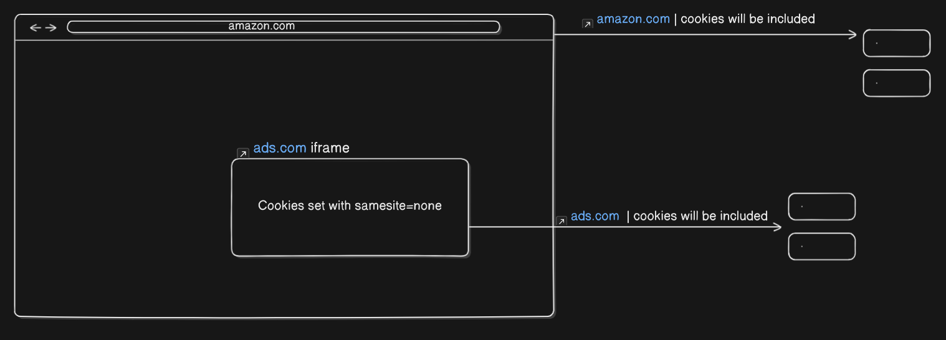Select the upper box at amazon.com arrow's end
Screen dimensions: 946x340
coord(896,43)
